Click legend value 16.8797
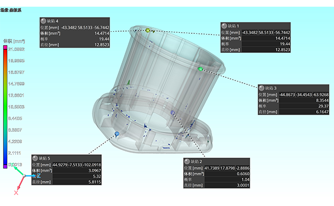Image resolution: width=334 pixels, height=206 pixels. click(16, 72)
